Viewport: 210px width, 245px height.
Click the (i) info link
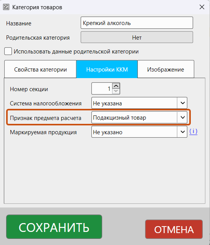click(x=193, y=132)
